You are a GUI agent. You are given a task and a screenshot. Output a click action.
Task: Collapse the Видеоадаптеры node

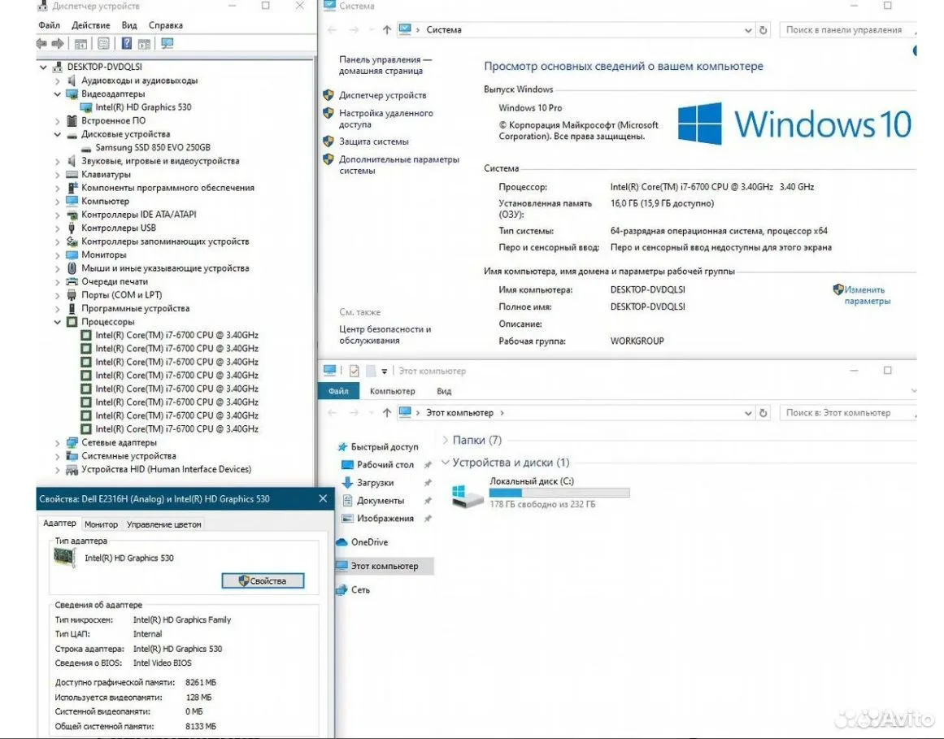[57, 93]
